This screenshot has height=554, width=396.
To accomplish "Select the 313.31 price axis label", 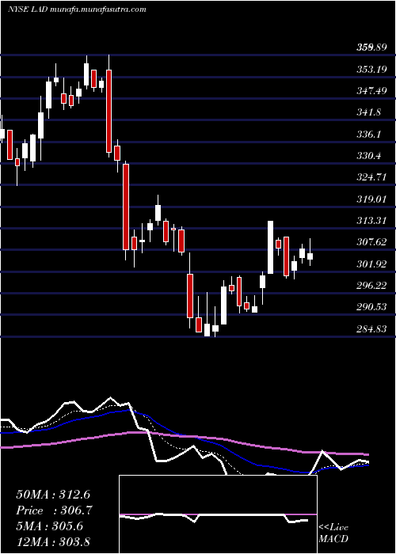I will (371, 221).
